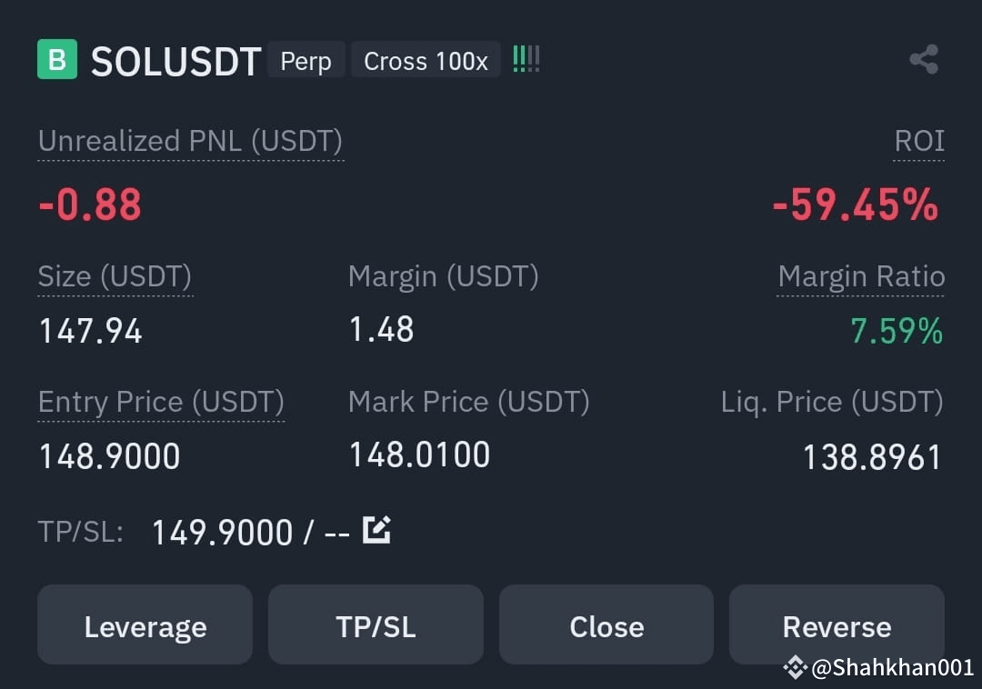Tap the Margin Ratio label
The width and height of the screenshot is (982, 689).
(x=861, y=276)
